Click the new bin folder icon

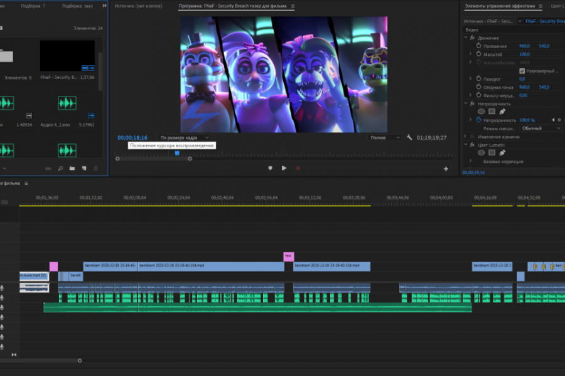[72, 169]
